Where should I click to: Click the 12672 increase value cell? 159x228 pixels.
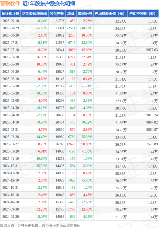71,144
